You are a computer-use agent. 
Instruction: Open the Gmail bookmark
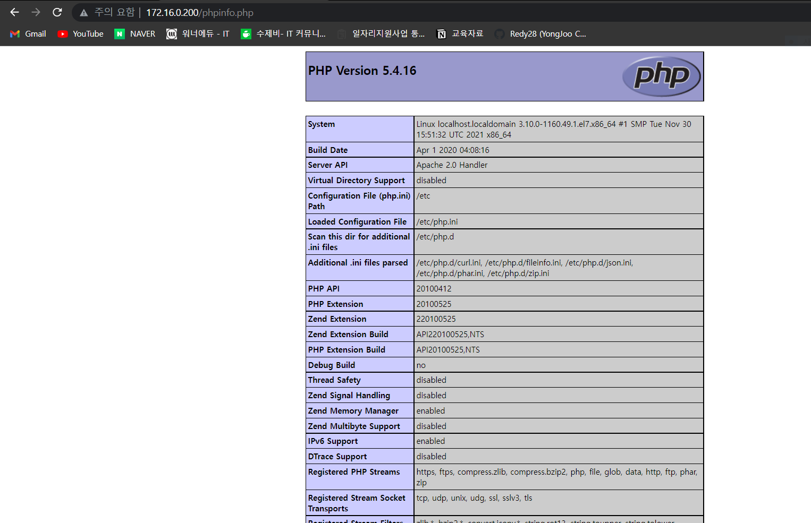(28, 34)
